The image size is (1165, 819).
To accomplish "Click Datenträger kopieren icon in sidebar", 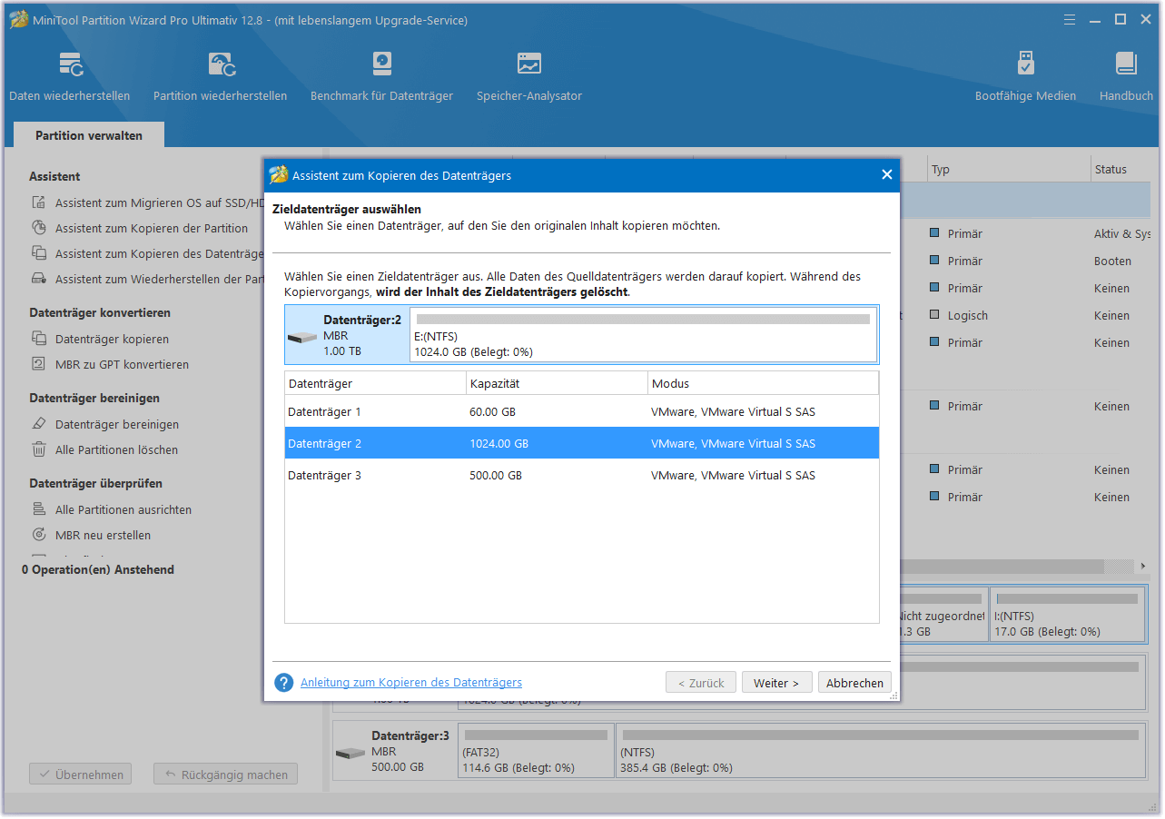I will point(39,339).
